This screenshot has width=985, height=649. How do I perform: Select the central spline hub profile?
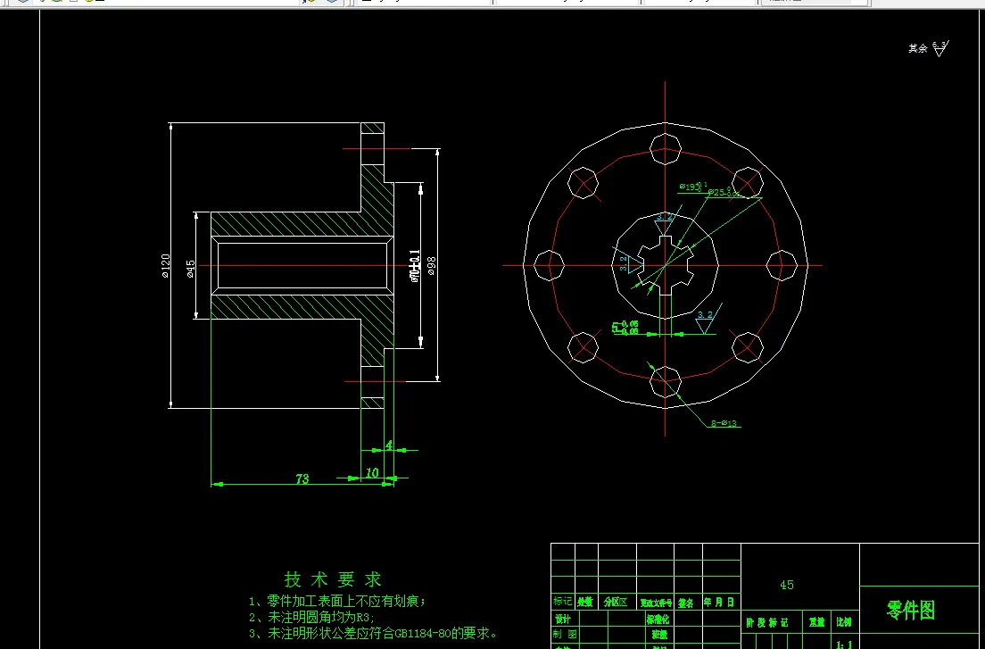coord(666,265)
